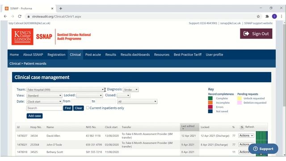Click the Patient records breadcrumb

point(35,64)
